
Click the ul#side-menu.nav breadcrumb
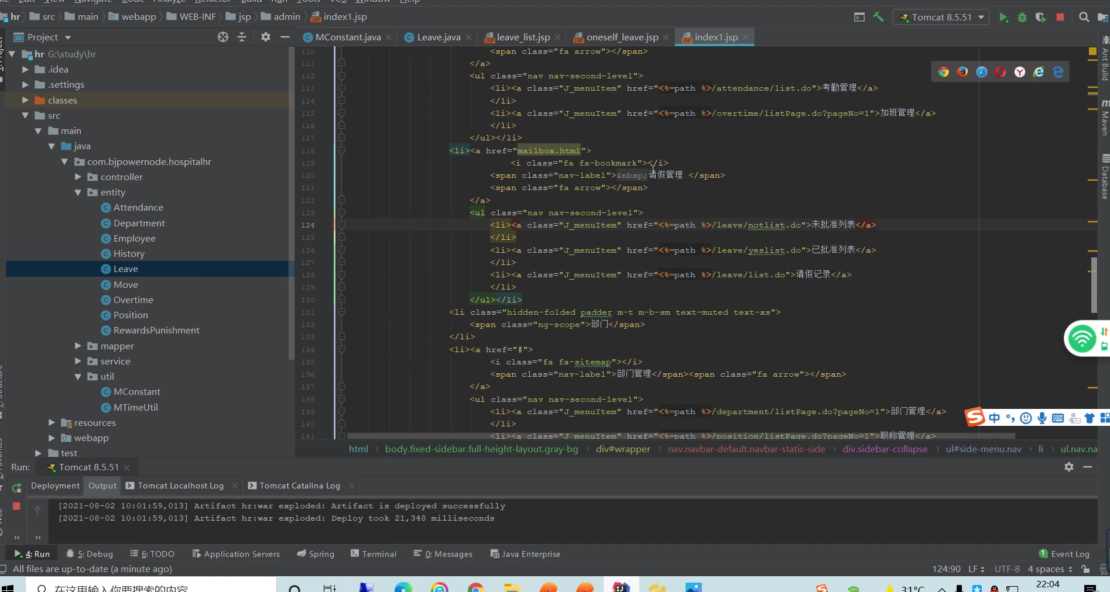983,449
